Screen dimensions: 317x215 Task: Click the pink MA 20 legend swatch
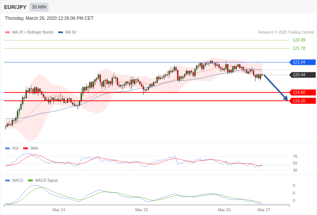7,32
